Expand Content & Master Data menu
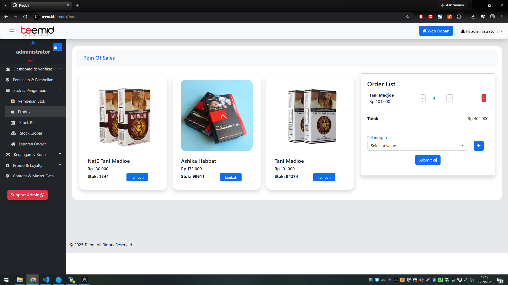This screenshot has width=508, height=285. [x=33, y=176]
